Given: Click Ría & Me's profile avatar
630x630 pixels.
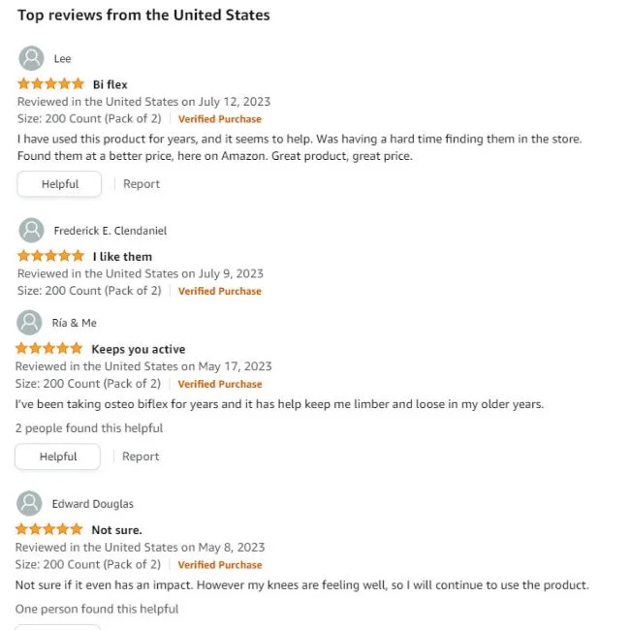Looking at the screenshot, I should [x=29, y=322].
